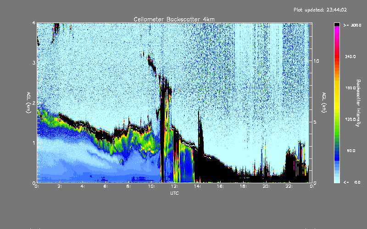Click the '5' kft tick on right axis
The height and width of the screenshot is (229, 367).
[x=315, y=122]
